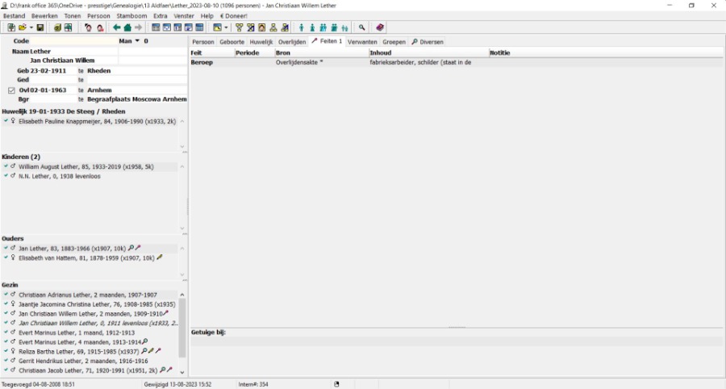Click the purple book icon in toolbar
The width and height of the screenshot is (726, 389).
click(380, 27)
